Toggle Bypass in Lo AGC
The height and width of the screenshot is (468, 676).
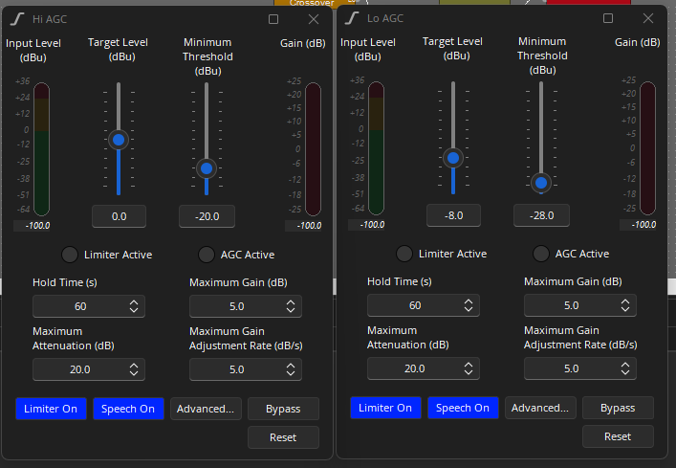(618, 408)
